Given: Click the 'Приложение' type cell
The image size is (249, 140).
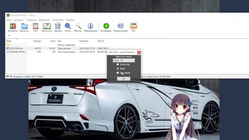Looking at the screenshot, I should pyautogui.click(x=64, y=48).
